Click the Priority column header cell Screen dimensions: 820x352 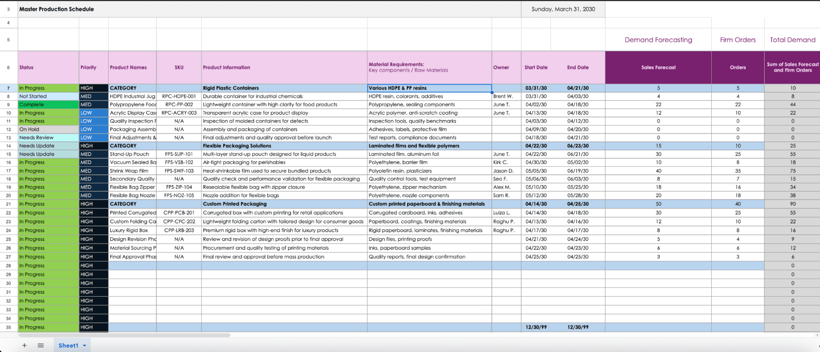pos(94,67)
